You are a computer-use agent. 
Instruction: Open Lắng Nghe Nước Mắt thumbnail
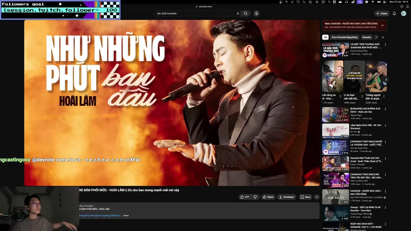(336, 131)
